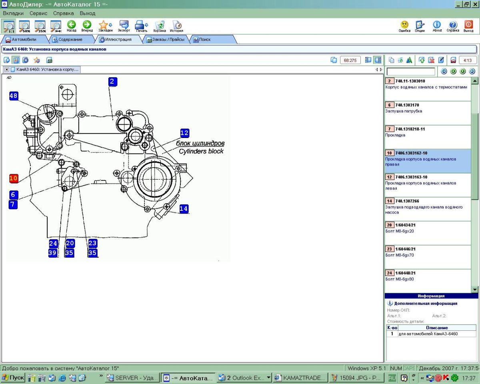480x384 pixels.
Task: Click the font letter A icon
Action: pos(409,60)
